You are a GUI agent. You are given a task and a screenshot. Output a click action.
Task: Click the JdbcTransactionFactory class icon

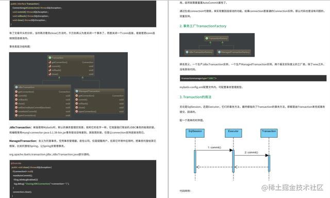(x=187, y=52)
